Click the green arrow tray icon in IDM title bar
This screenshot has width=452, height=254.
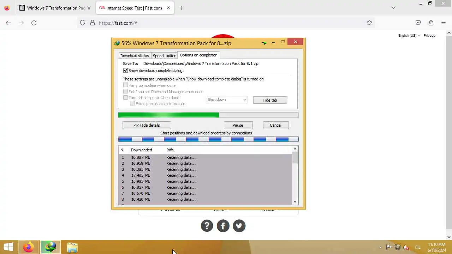tap(264, 43)
